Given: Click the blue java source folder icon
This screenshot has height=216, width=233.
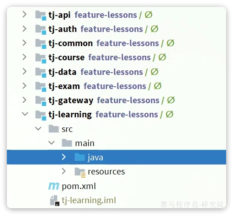Looking at the screenshot, I should coord(79,157).
